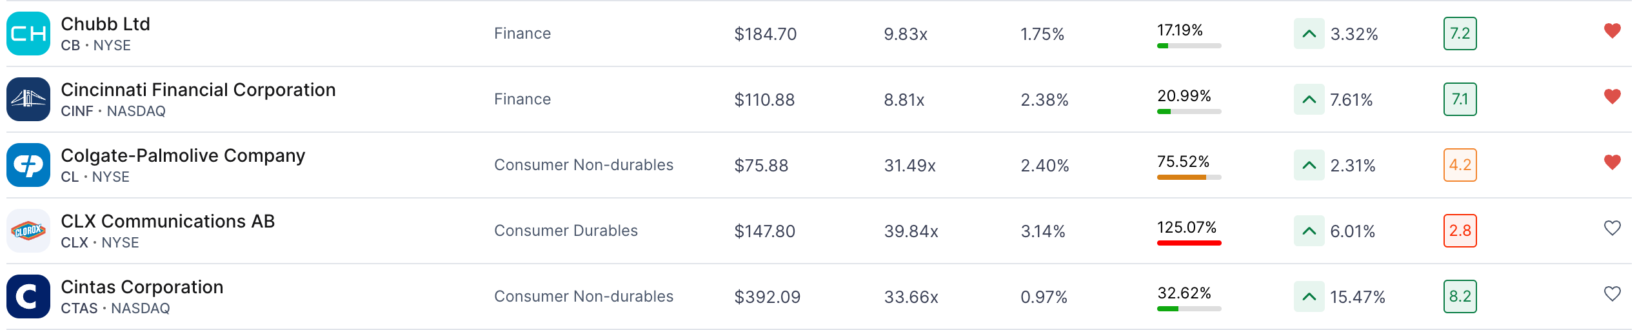The image size is (1637, 330).
Task: Click the 7.2 score badge for Chubb
Action: tap(1460, 34)
